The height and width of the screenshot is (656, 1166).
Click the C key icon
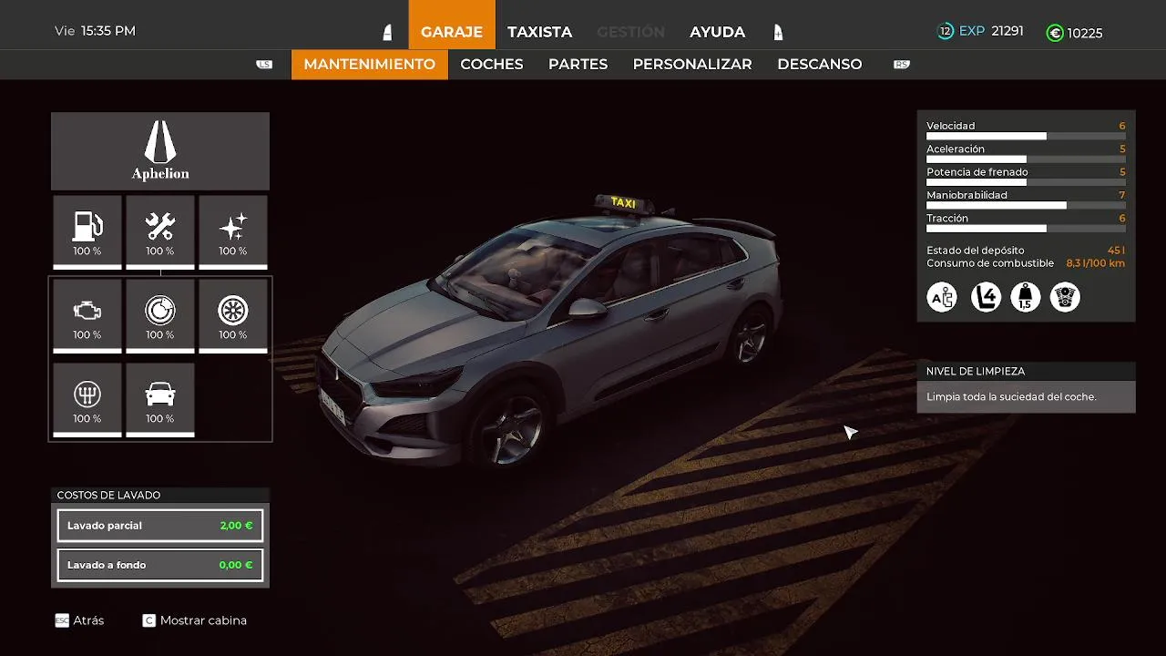(149, 620)
